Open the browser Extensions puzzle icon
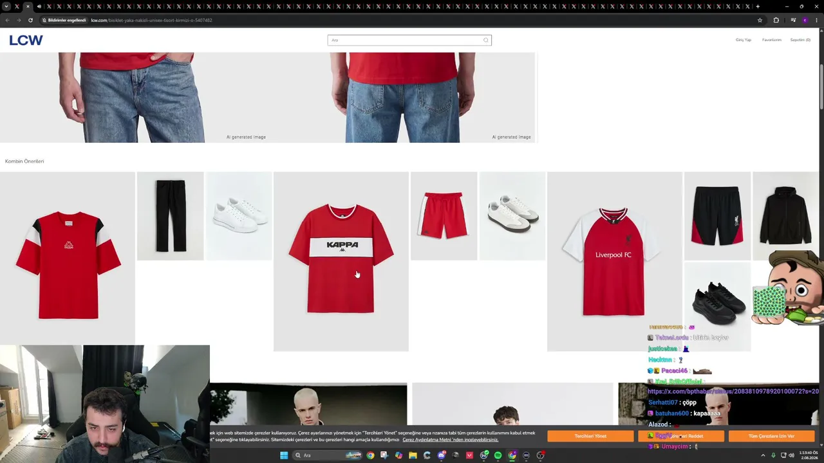The height and width of the screenshot is (463, 824). point(776,20)
